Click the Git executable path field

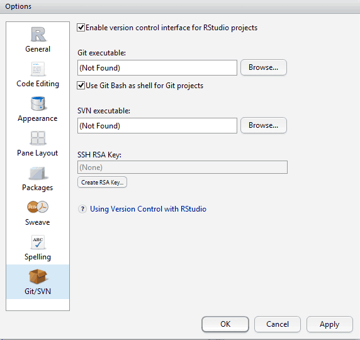[x=157, y=68]
